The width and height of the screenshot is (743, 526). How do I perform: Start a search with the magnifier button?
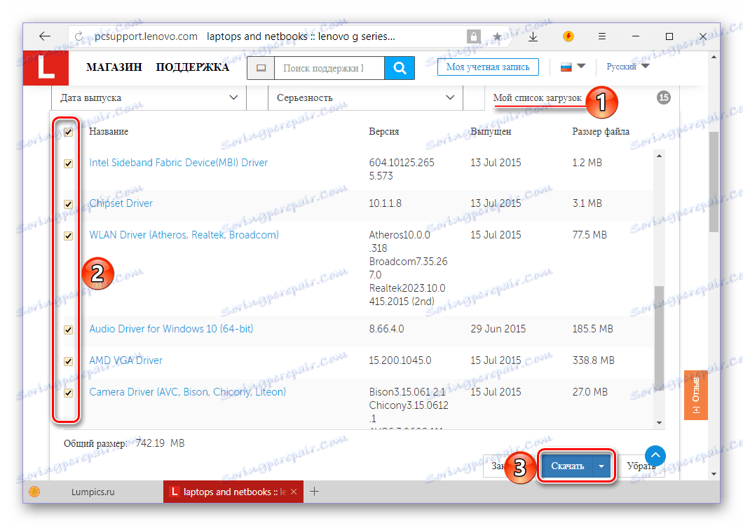click(x=400, y=68)
